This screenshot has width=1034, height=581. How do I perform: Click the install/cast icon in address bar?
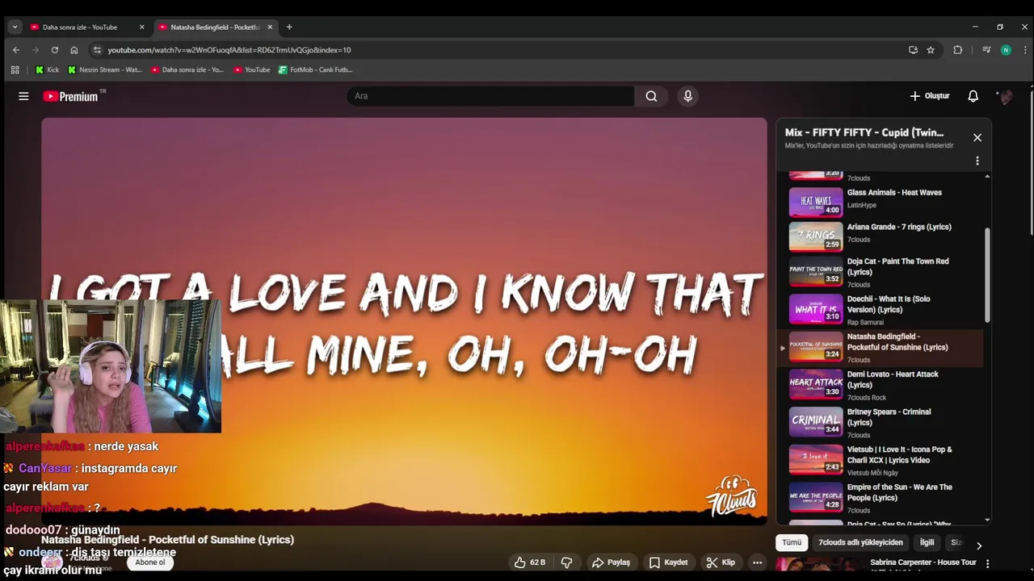913,50
